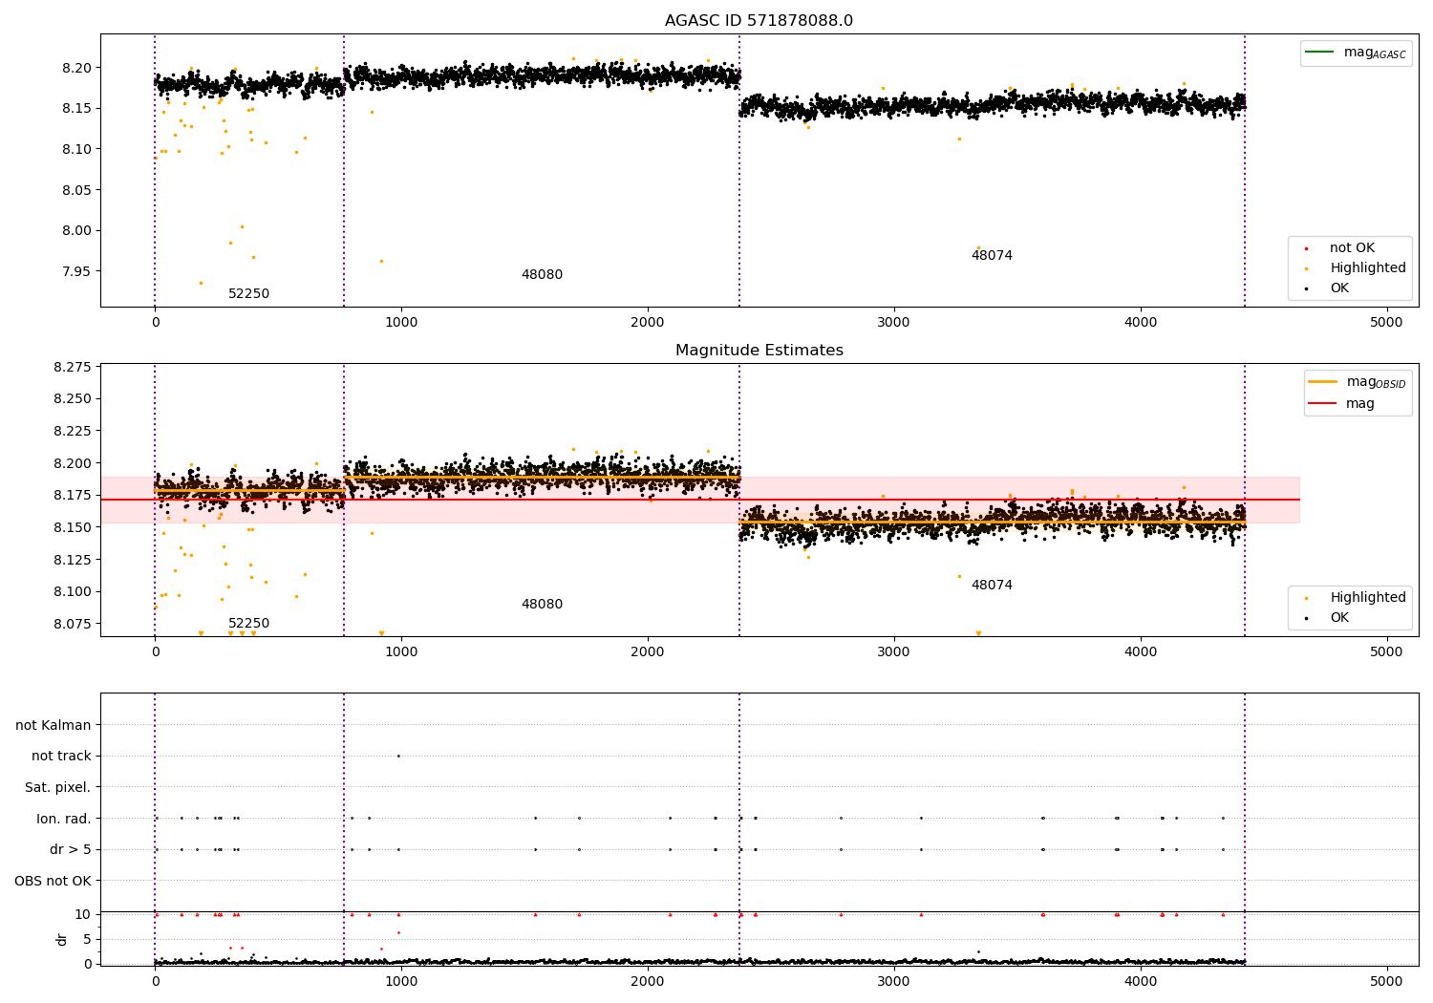1433x1003 pixels.
Task: Click y-axis tick 8.175 in middle plot
Action: 74,495
